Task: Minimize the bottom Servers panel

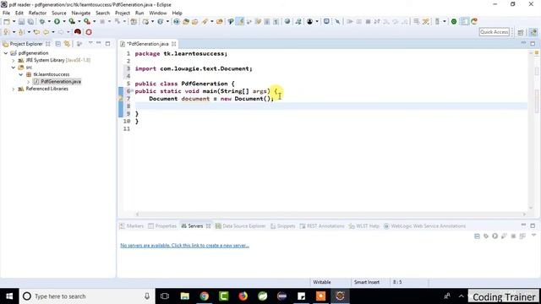Action: [523, 225]
